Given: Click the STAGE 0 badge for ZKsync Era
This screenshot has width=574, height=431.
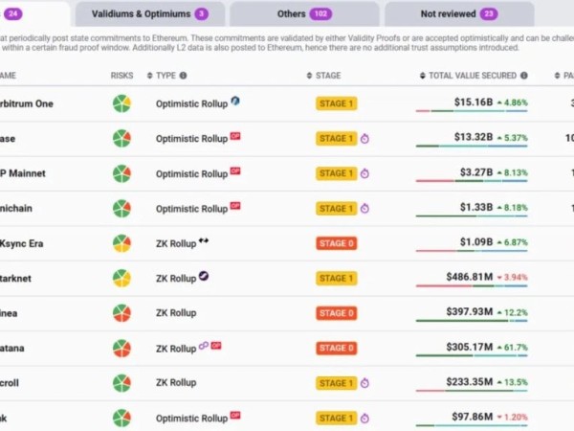Looking at the screenshot, I should [337, 243].
